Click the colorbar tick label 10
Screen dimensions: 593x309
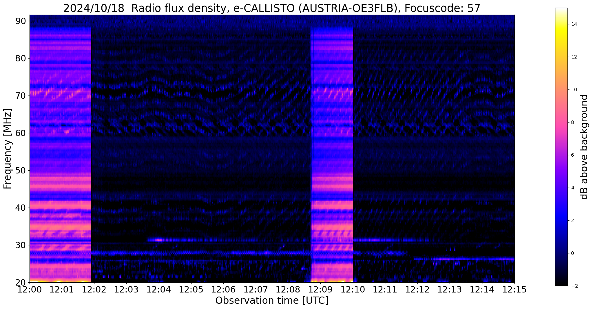[574, 90]
